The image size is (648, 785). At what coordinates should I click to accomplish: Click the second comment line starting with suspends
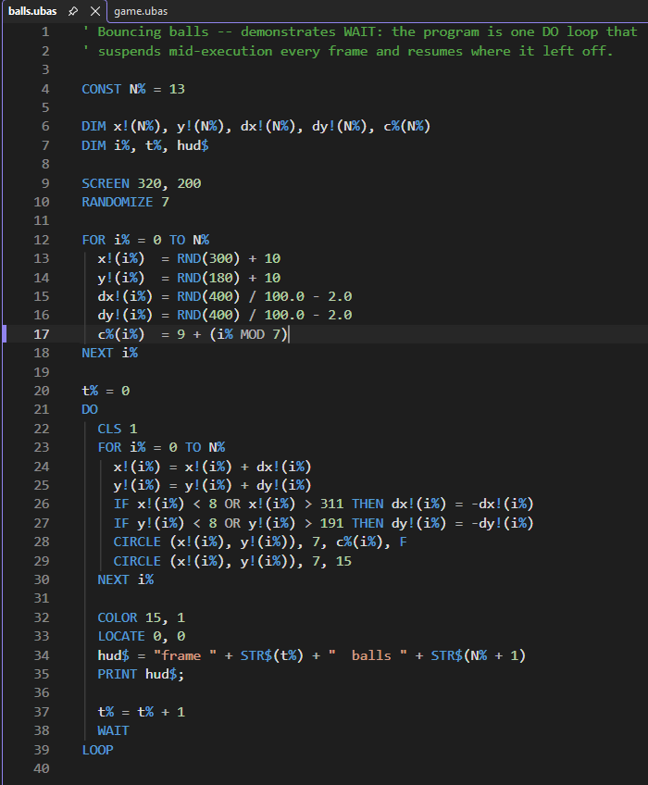tap(348, 51)
